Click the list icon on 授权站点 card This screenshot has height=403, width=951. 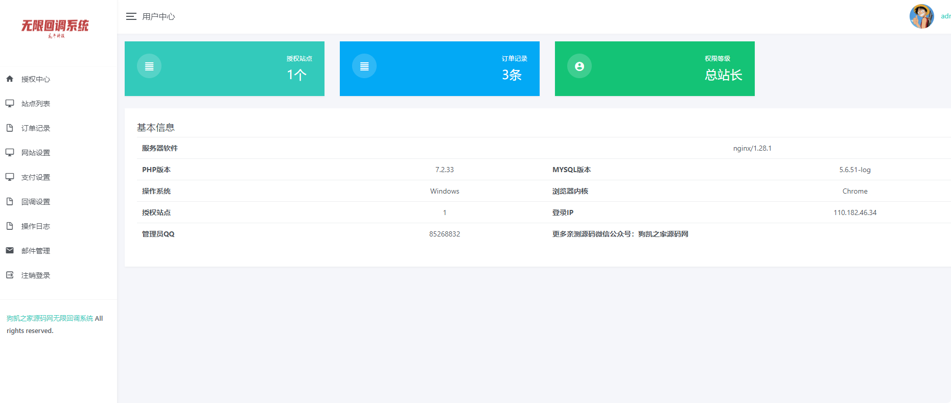pos(149,66)
